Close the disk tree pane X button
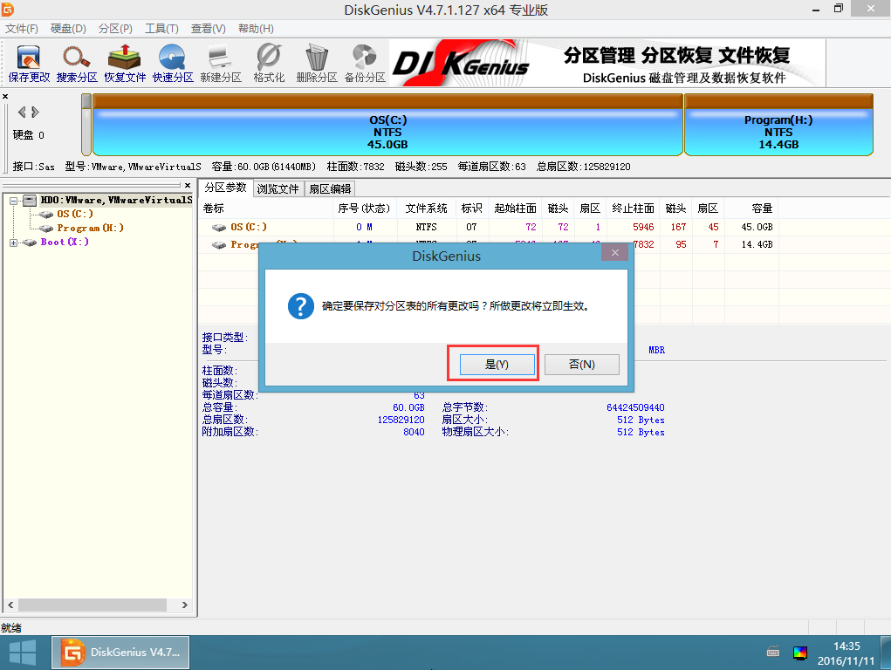This screenshot has width=891, height=670. (x=188, y=185)
